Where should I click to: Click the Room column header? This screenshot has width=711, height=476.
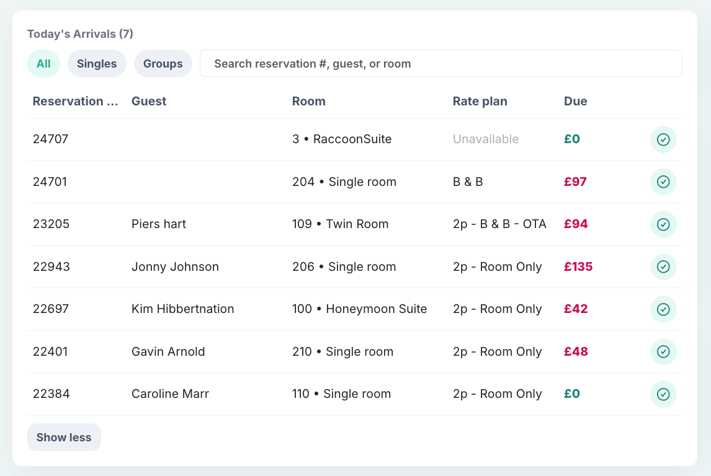click(308, 102)
